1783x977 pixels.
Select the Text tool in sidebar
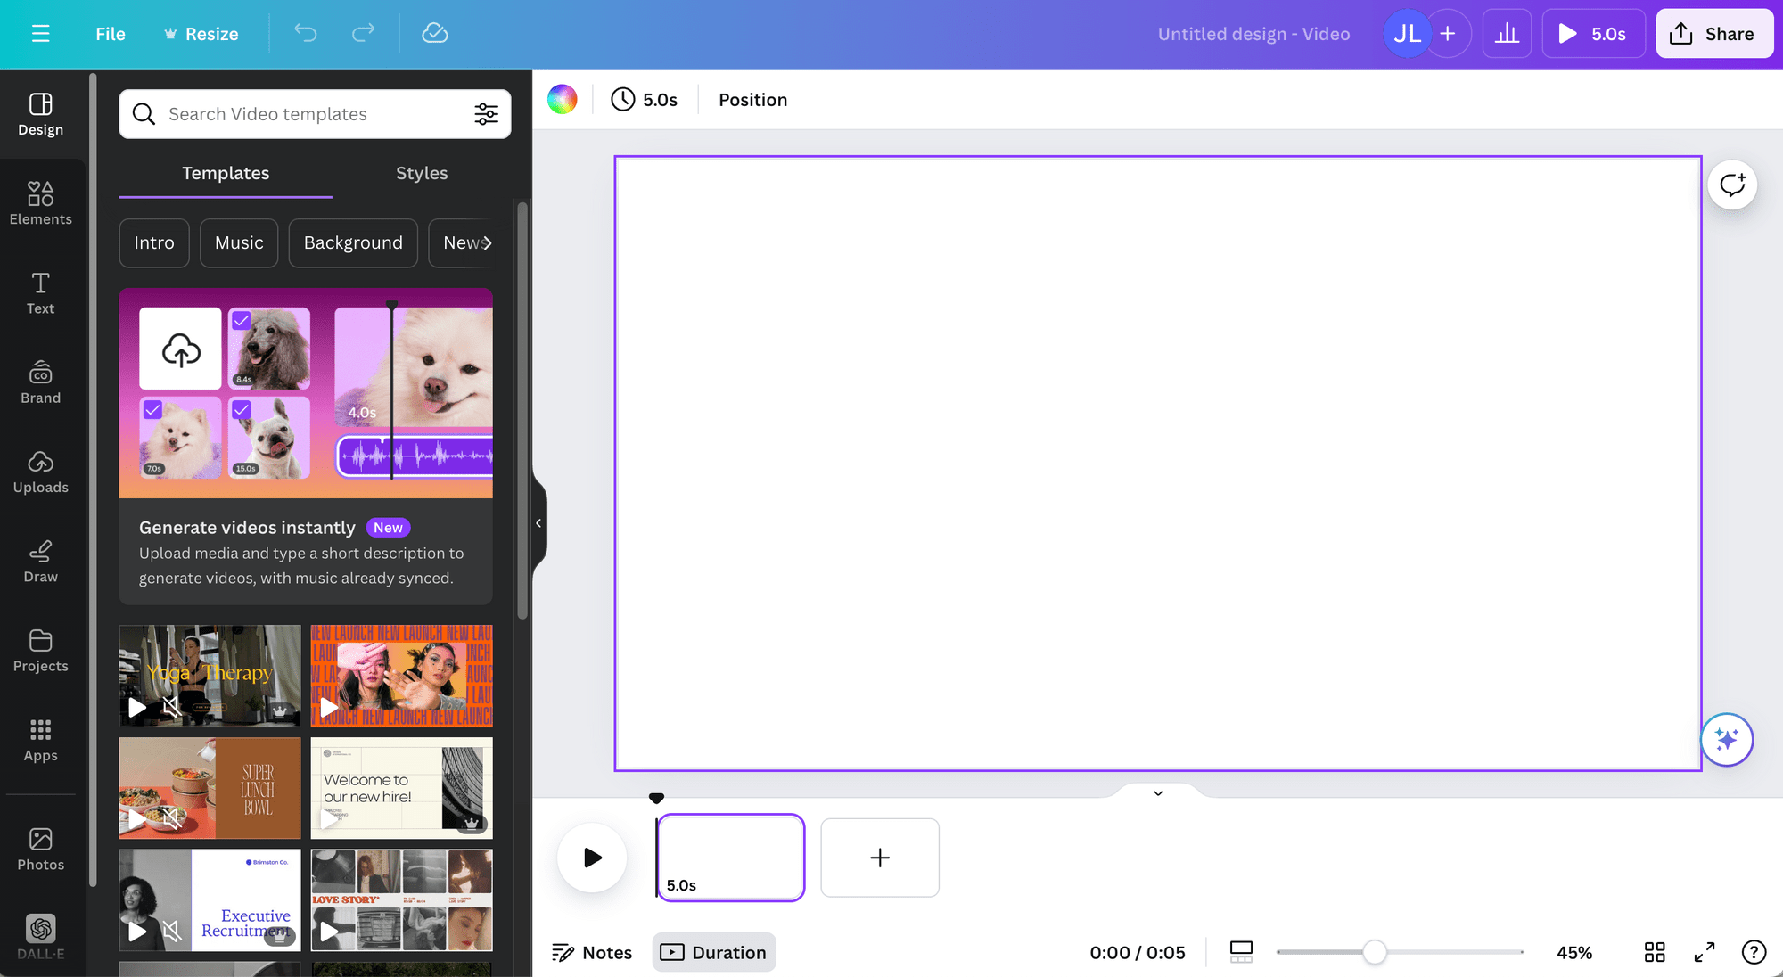tap(40, 292)
